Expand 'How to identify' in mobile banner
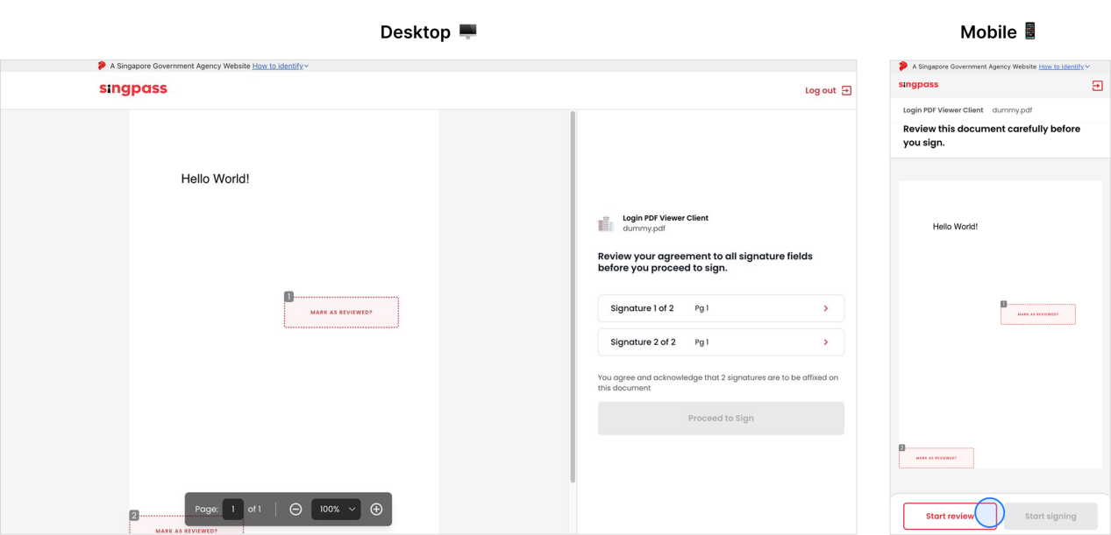1111x535 pixels. (x=1064, y=67)
